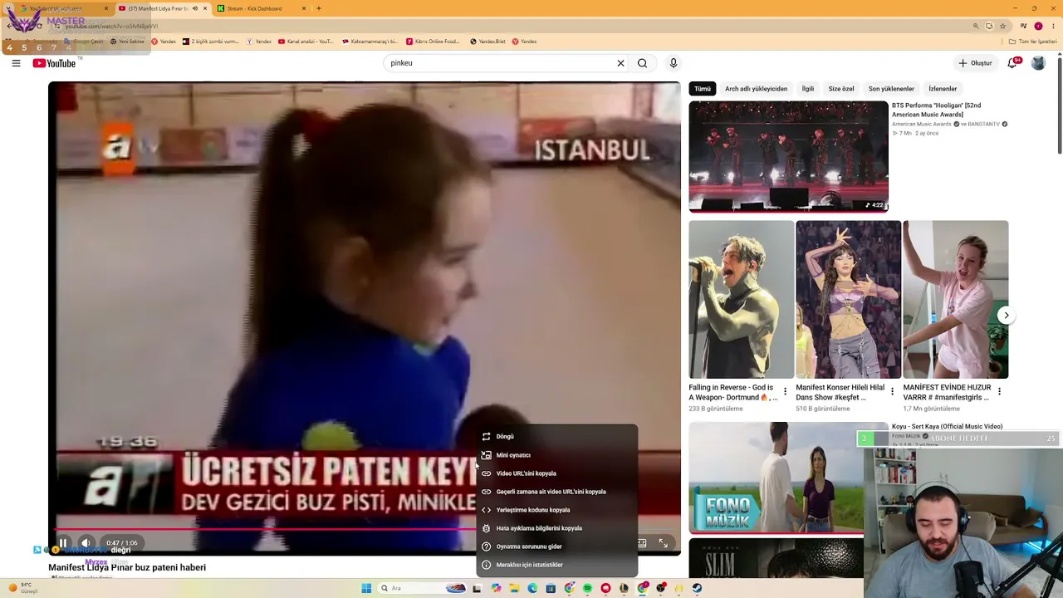Choose Yerleştirme kodunu kopyala

(557, 510)
